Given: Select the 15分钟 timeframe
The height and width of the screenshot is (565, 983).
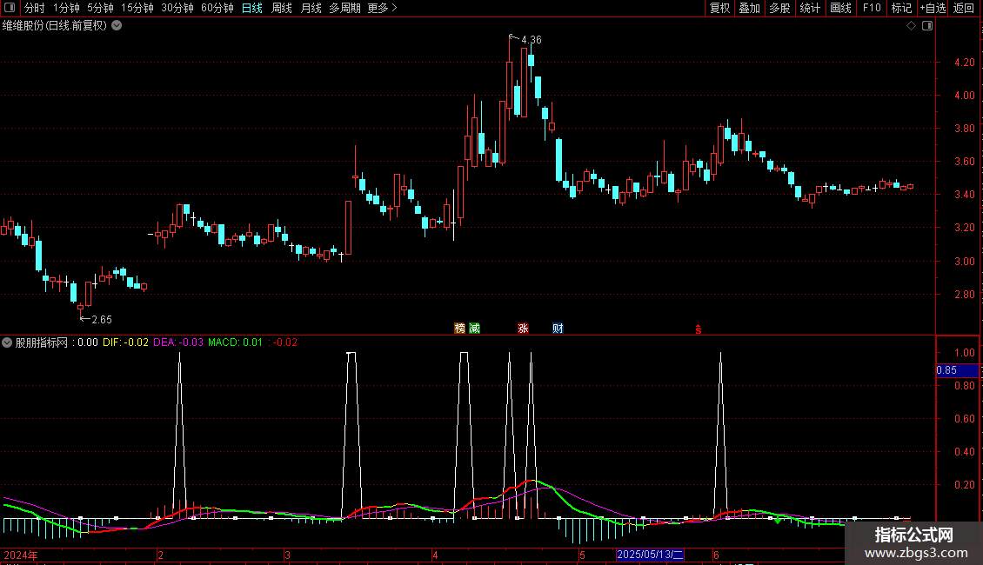Looking at the screenshot, I should 137,8.
